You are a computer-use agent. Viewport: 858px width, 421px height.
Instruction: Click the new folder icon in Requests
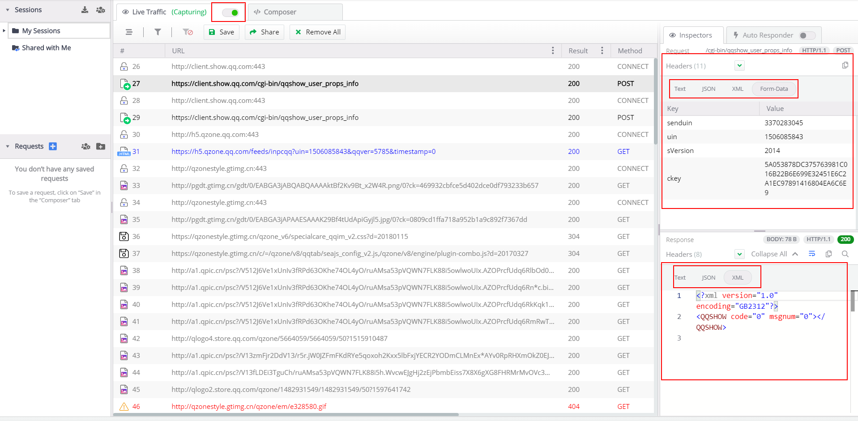click(x=101, y=146)
